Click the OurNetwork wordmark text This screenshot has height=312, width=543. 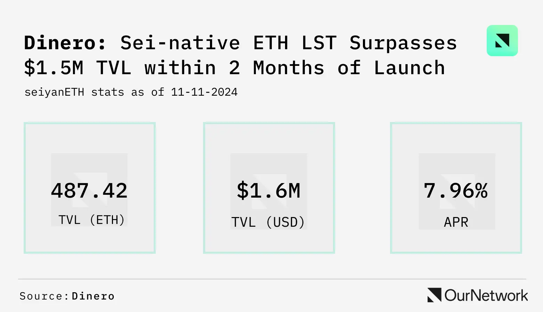(x=486, y=295)
